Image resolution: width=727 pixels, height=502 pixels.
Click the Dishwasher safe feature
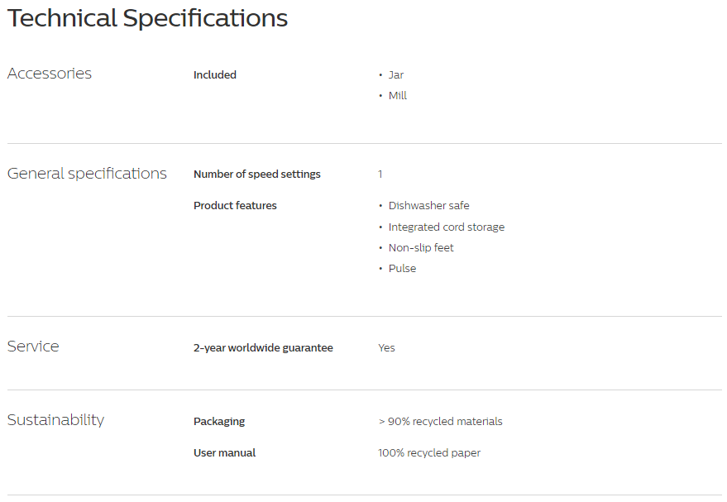pos(429,205)
